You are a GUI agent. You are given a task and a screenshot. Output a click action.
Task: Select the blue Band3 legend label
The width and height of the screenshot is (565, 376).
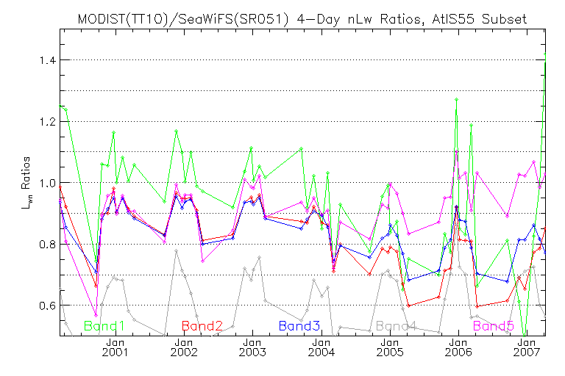tap(299, 326)
